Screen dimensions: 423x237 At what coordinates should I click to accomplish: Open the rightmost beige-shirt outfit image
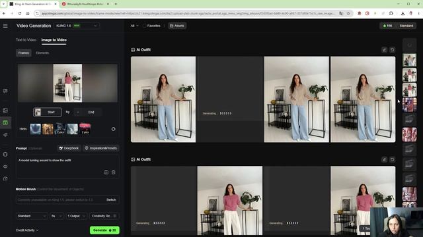[363, 99]
